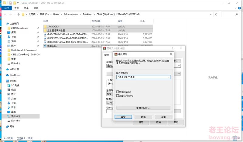243x142 pixels.
Task: Click 系统 (C:) in address breadcrumb
Action: point(44,14)
